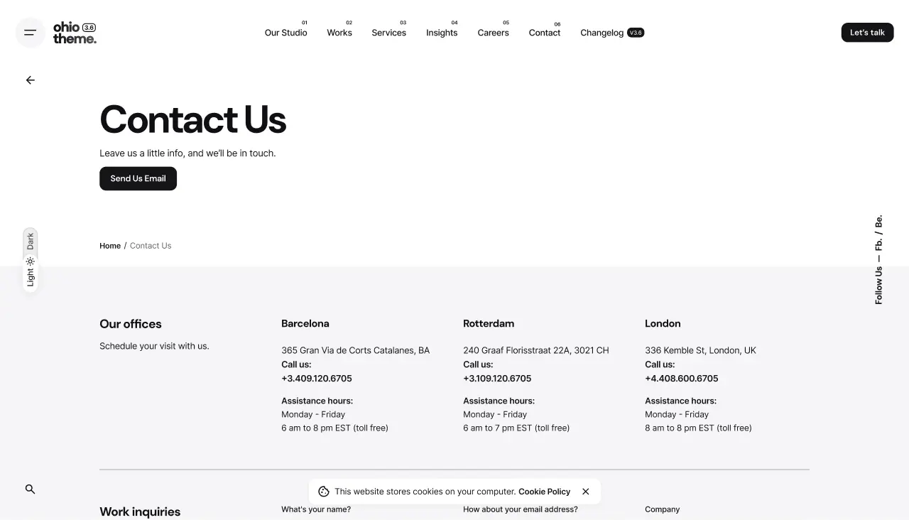Open the search magnifier icon

coord(30,489)
